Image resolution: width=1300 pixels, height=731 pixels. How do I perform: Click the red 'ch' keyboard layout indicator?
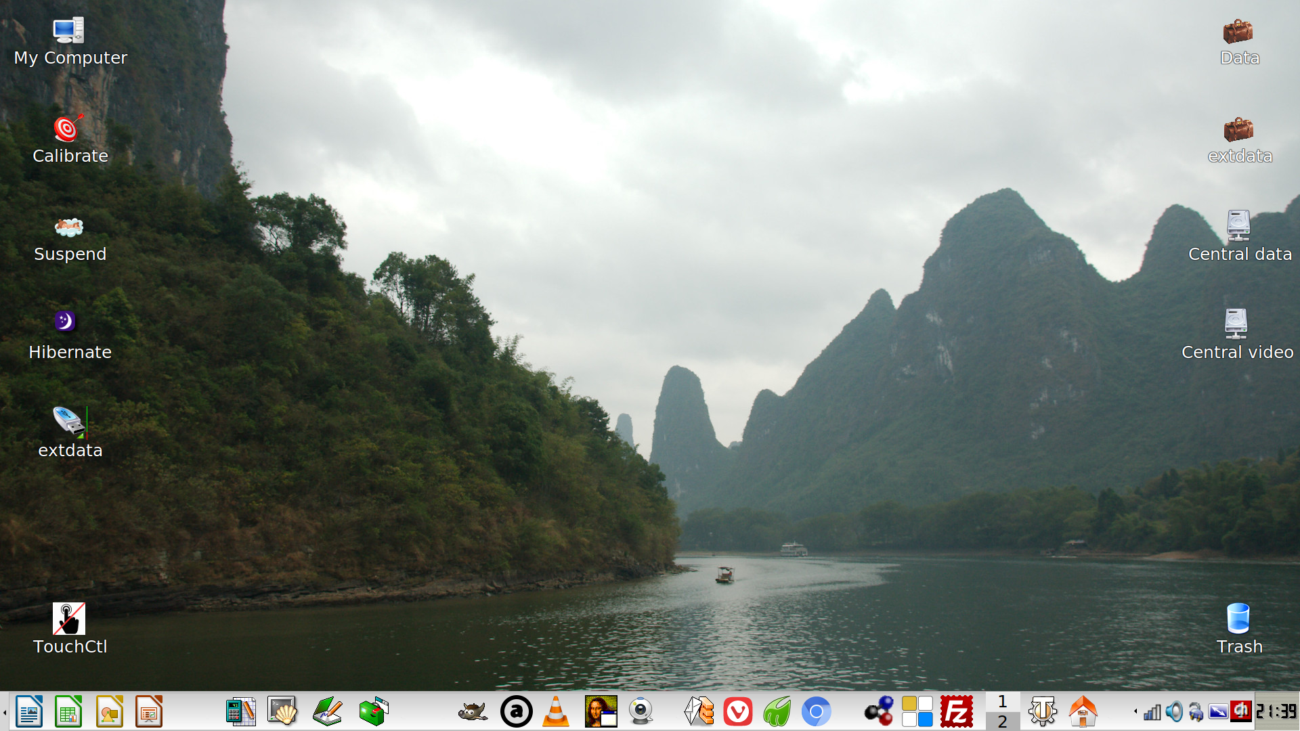click(1241, 711)
